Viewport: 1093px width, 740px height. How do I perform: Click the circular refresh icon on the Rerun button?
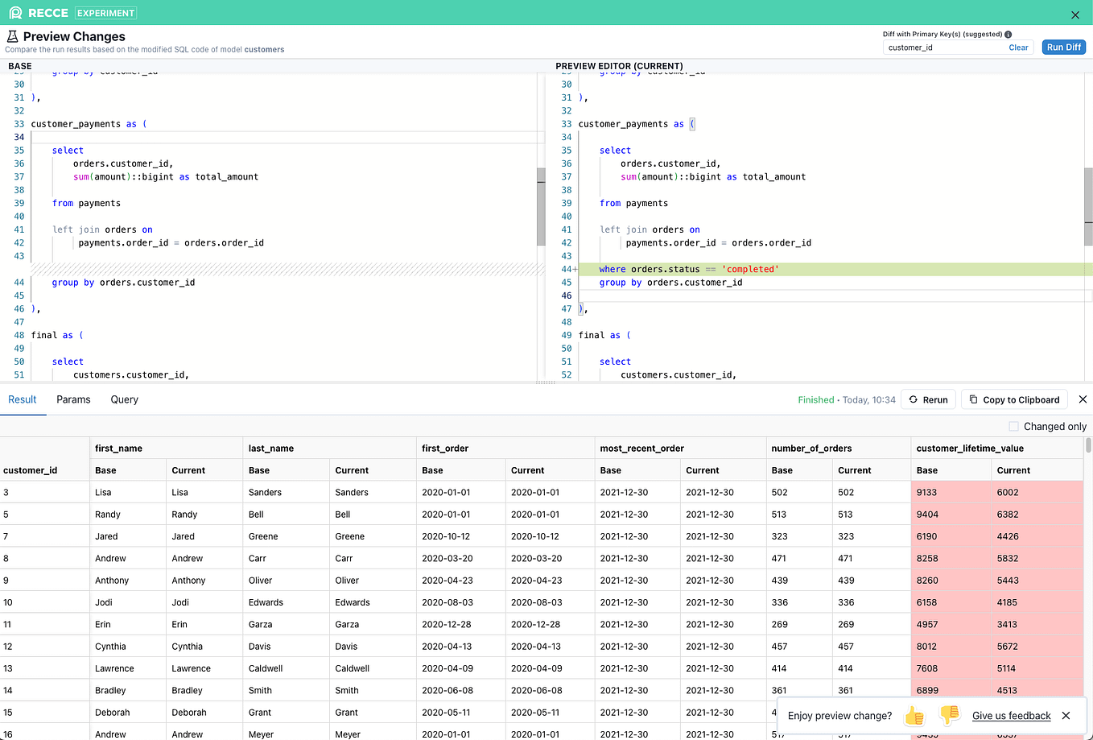(914, 399)
